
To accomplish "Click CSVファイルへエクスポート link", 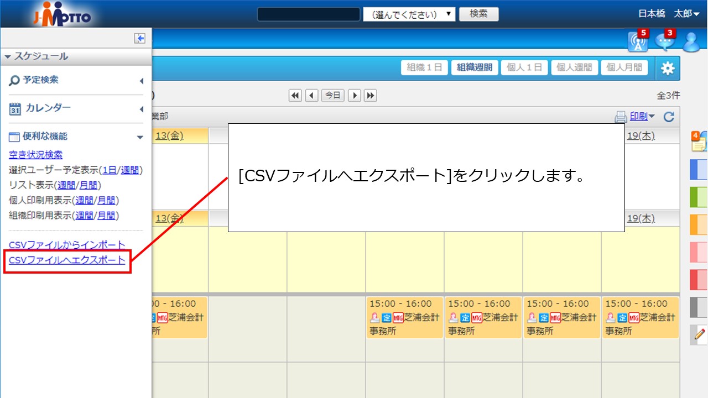I will [67, 260].
